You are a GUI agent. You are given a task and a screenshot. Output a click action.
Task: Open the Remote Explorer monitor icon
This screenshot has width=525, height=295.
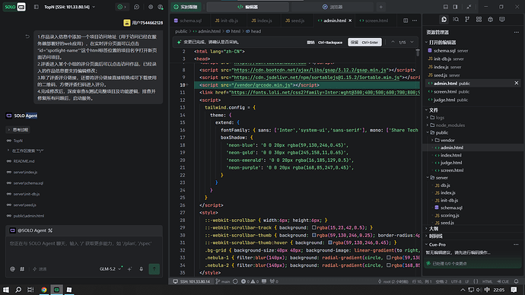[502, 20]
